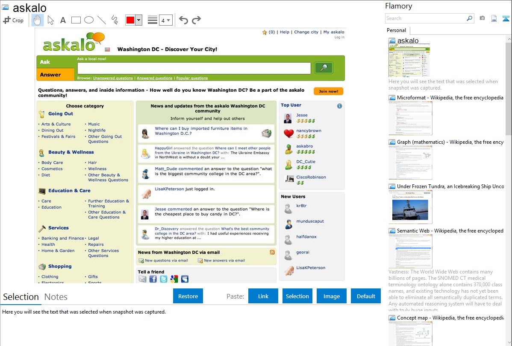Redo the last annotation
Image resolution: width=512 pixels, height=346 pixels.
coord(196,20)
